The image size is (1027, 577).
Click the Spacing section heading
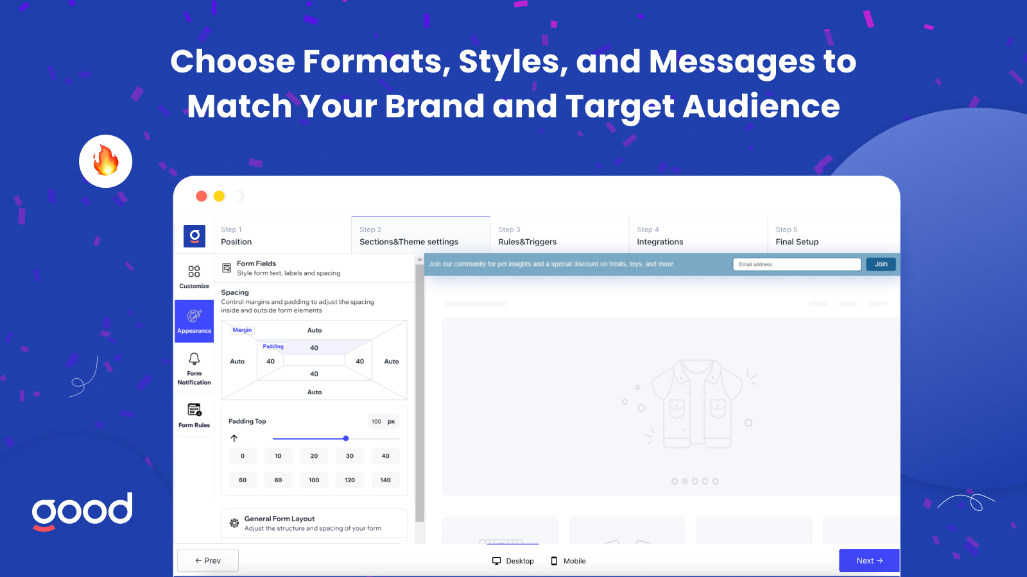[x=235, y=292]
